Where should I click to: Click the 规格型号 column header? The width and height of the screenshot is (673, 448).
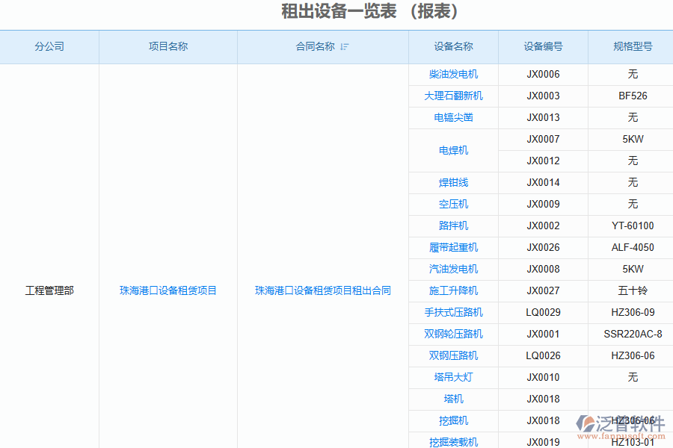(x=633, y=46)
